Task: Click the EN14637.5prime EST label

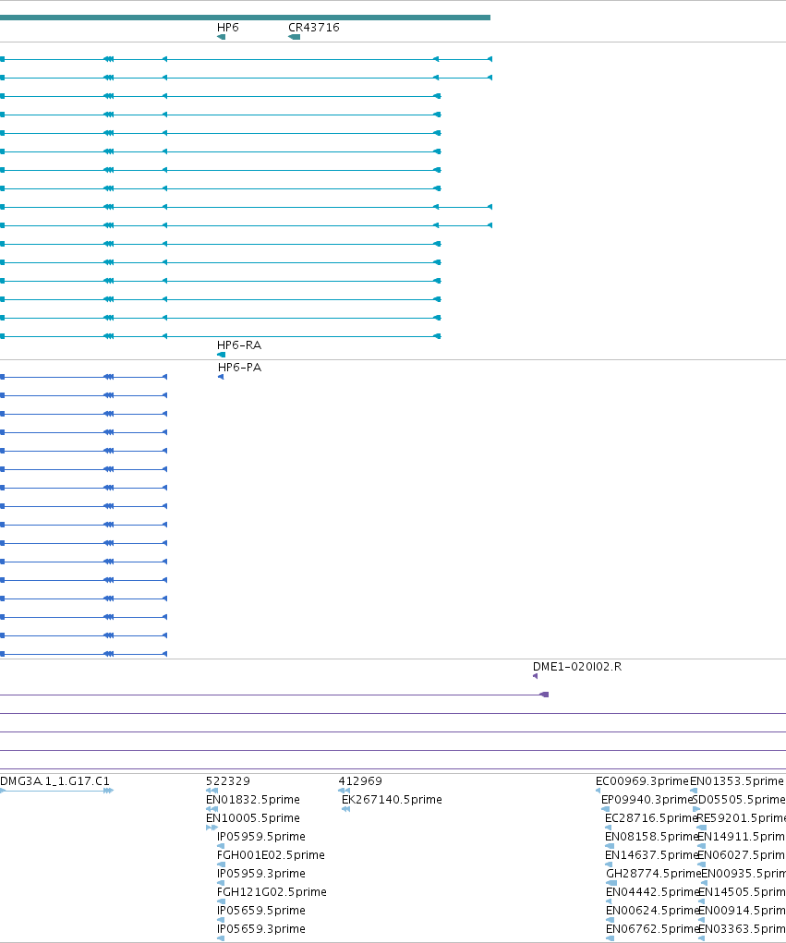Action: coord(651,855)
